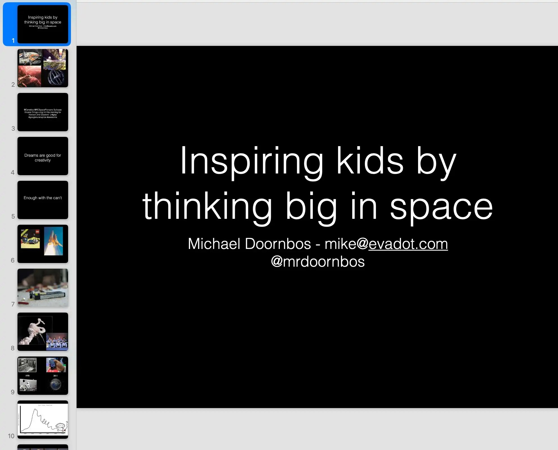This screenshot has width=558, height=450.
Task: Select slide 7 blurry Lego photo thumbnail
Action: (x=43, y=288)
